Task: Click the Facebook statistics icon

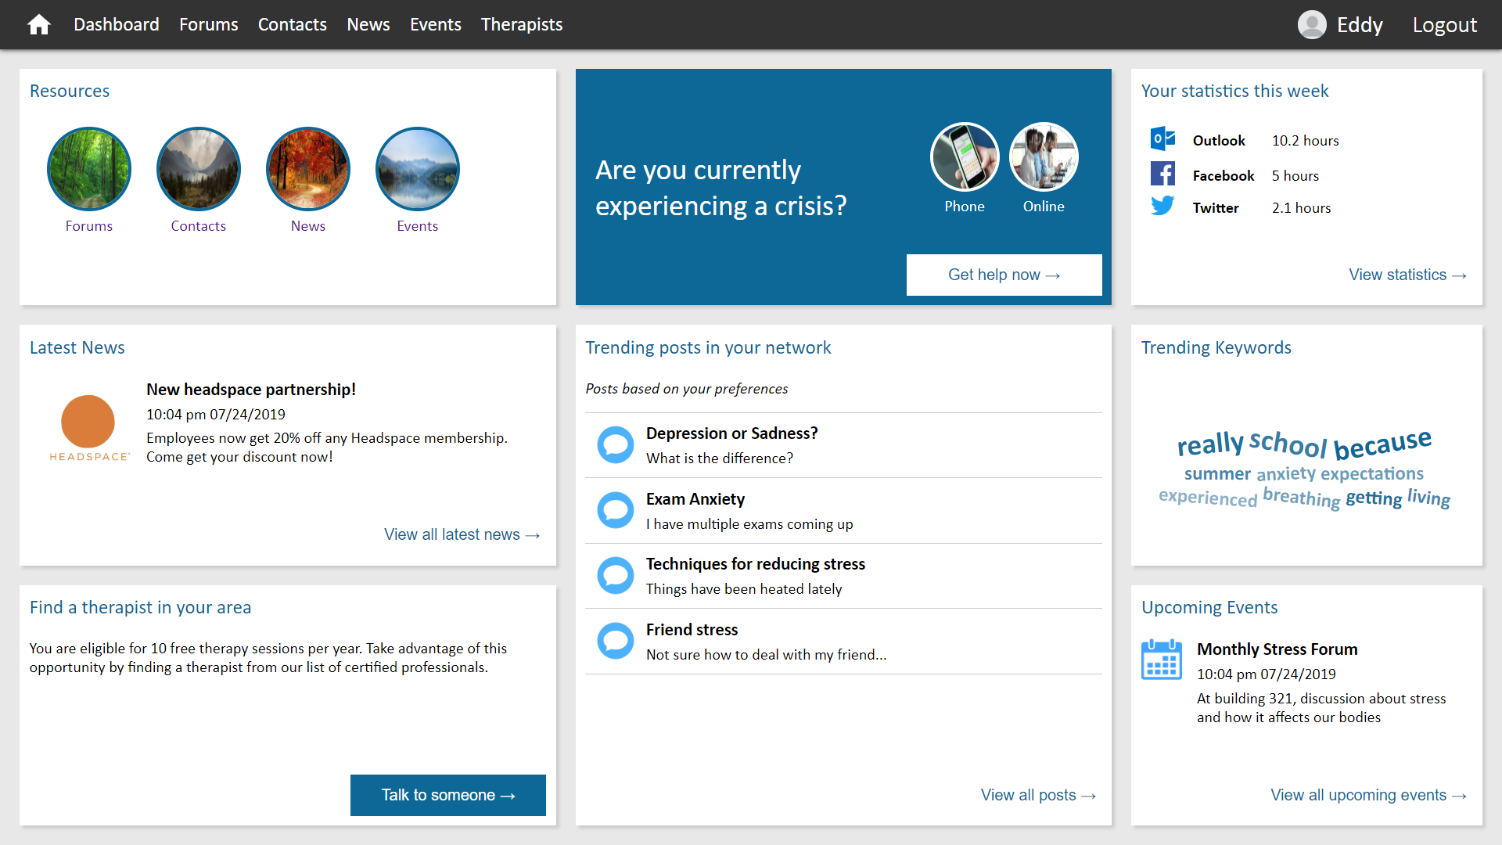Action: pyautogui.click(x=1162, y=174)
